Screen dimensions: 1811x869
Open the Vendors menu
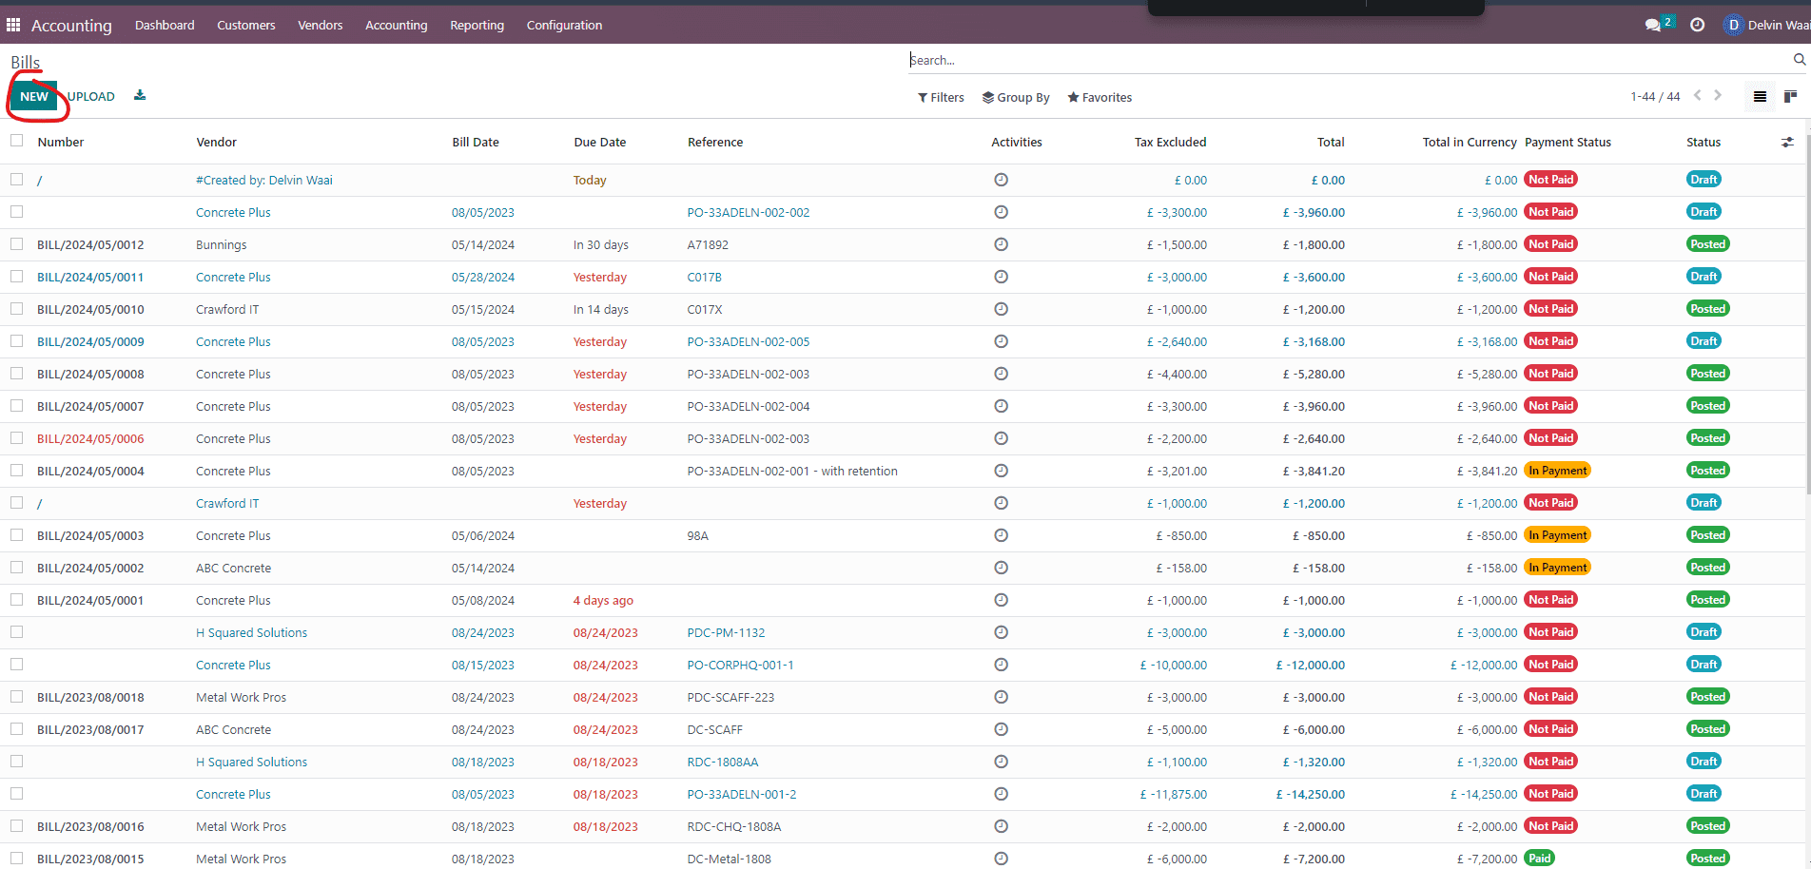click(320, 25)
